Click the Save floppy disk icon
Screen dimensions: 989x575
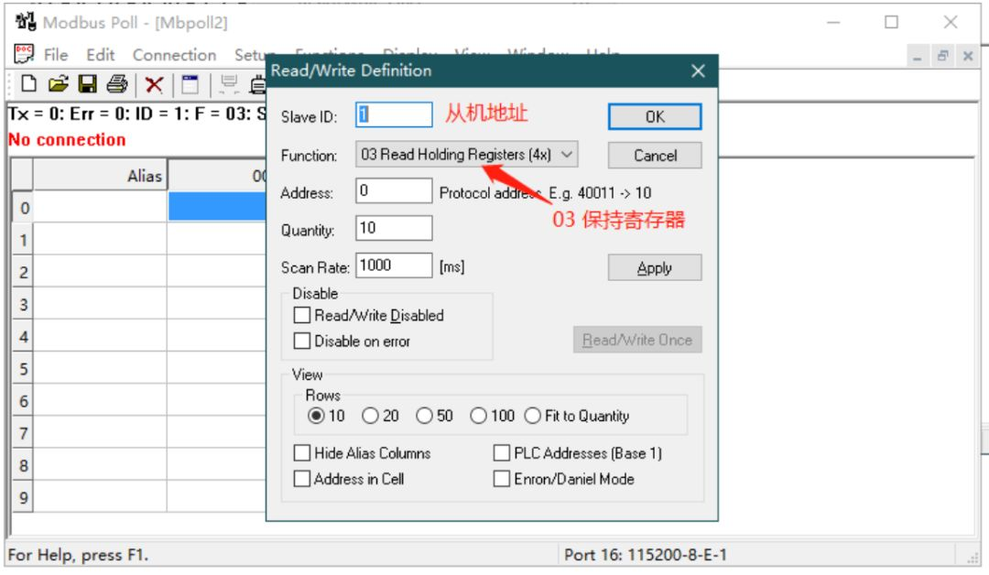pos(87,84)
